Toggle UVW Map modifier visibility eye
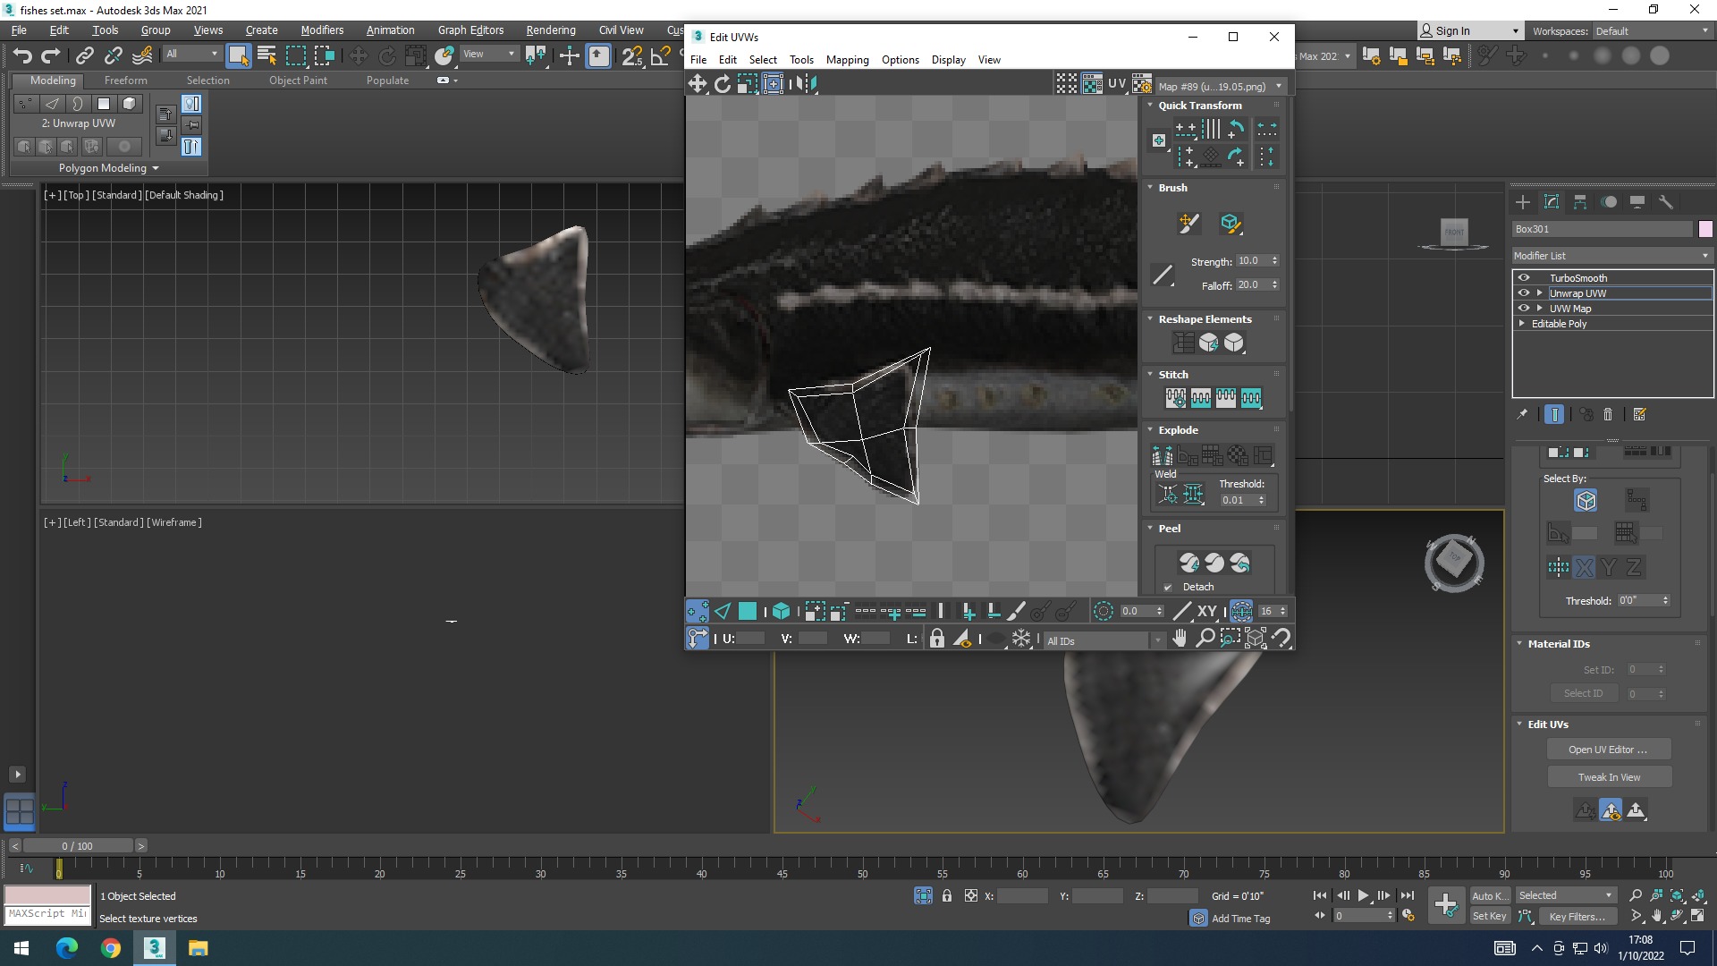This screenshot has width=1717, height=966. (x=1524, y=309)
